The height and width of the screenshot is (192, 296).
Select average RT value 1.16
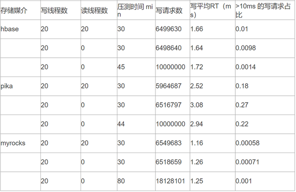coord(196,143)
